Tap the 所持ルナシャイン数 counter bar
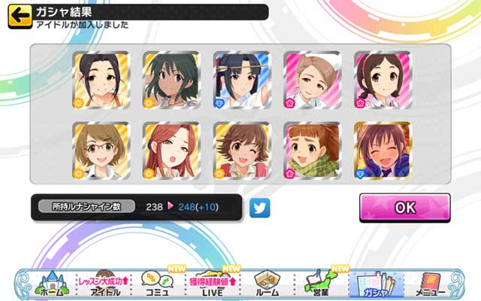481x301 pixels. (x=137, y=207)
